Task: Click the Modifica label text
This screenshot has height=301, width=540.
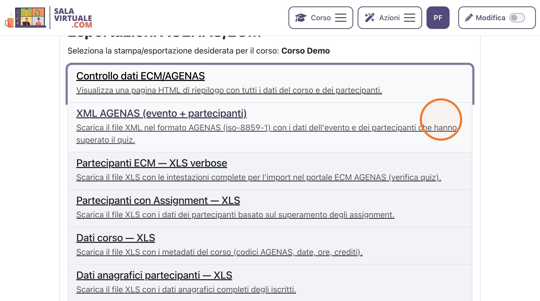Action: coord(490,18)
